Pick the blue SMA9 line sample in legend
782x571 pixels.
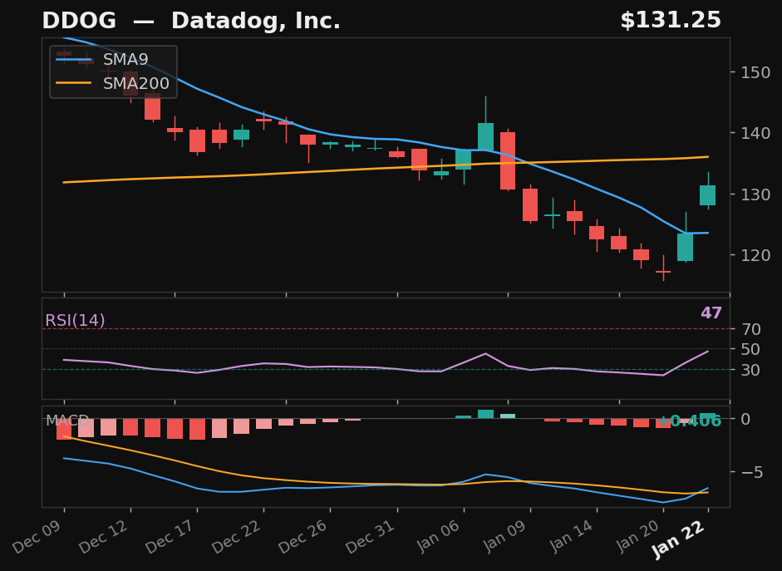click(x=74, y=60)
